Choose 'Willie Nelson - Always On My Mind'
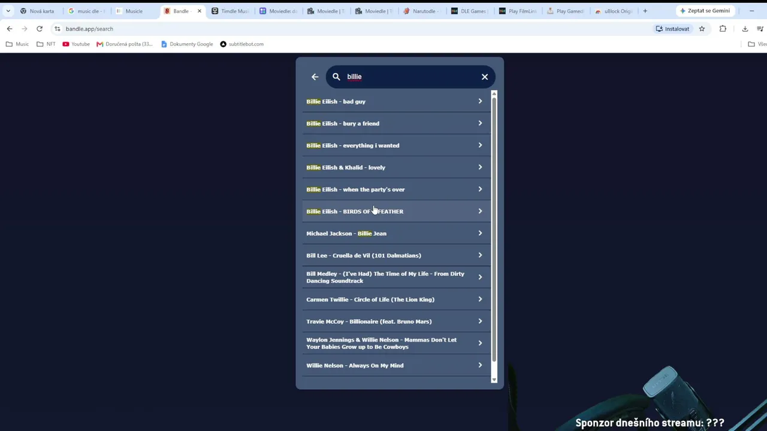 396,365
